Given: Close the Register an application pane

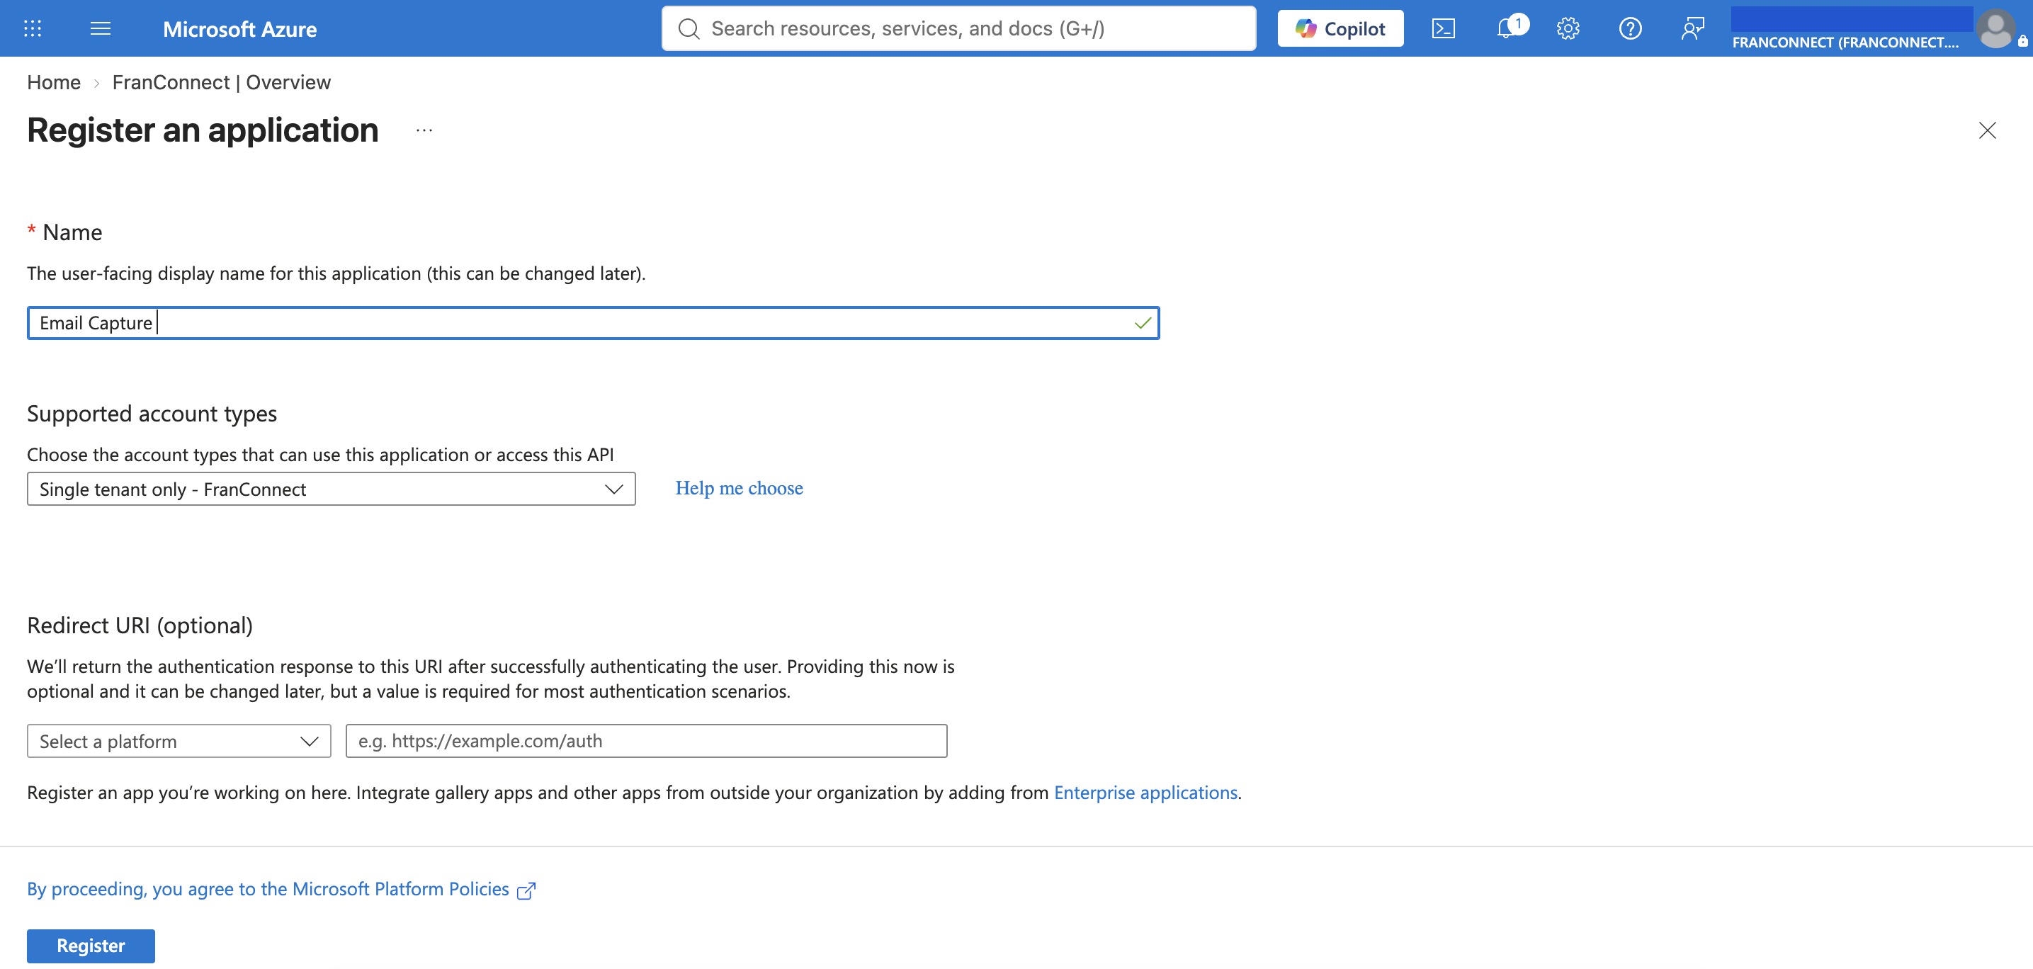Looking at the screenshot, I should click(x=1986, y=131).
